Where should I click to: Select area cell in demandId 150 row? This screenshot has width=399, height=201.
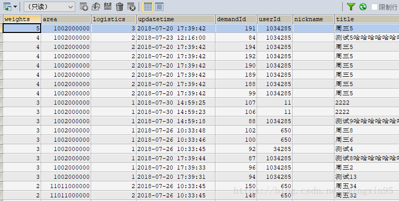pos(66,186)
